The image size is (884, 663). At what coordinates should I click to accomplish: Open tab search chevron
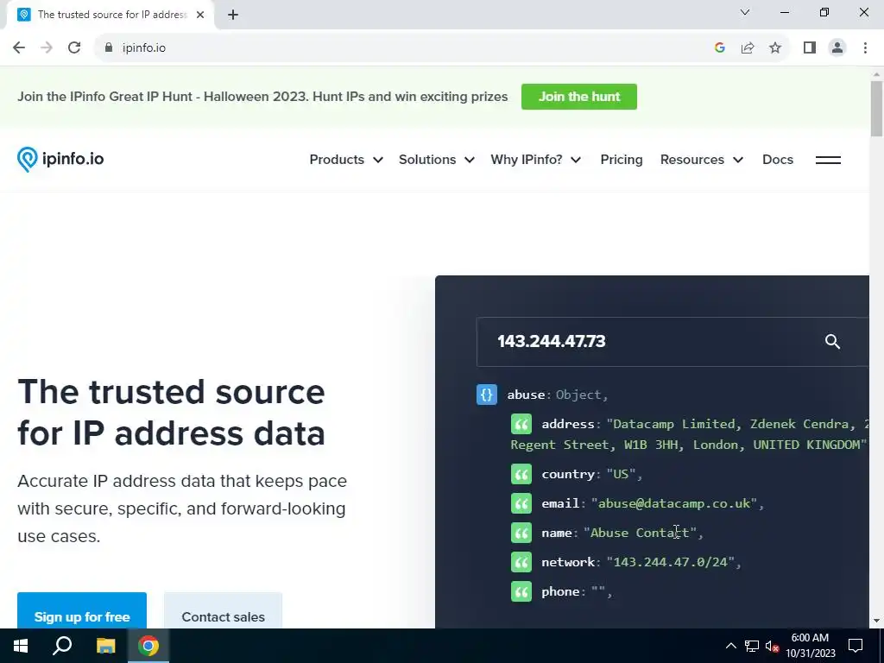pos(745,12)
